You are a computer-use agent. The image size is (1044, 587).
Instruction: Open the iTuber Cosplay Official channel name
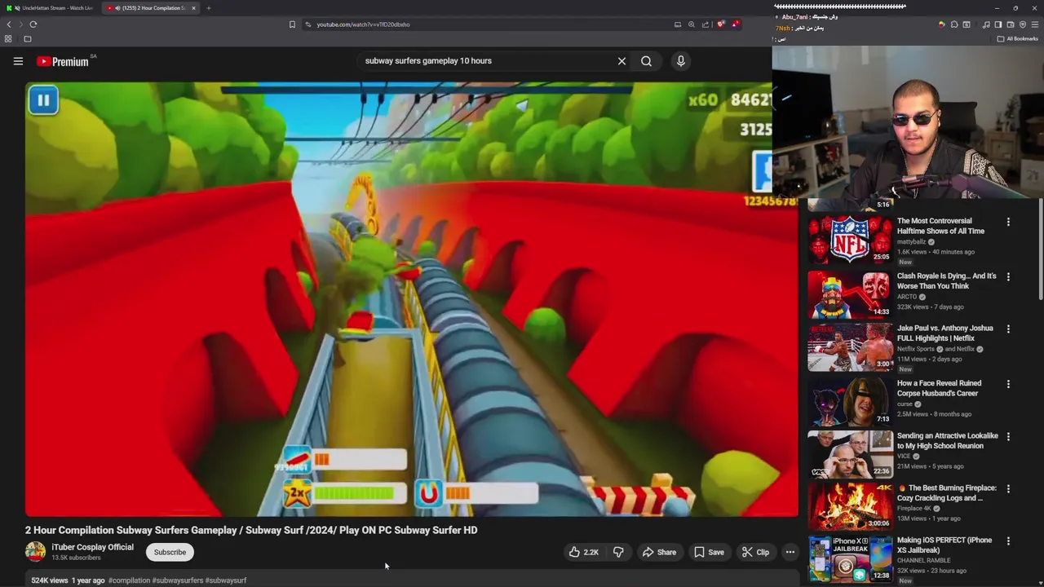(92, 547)
